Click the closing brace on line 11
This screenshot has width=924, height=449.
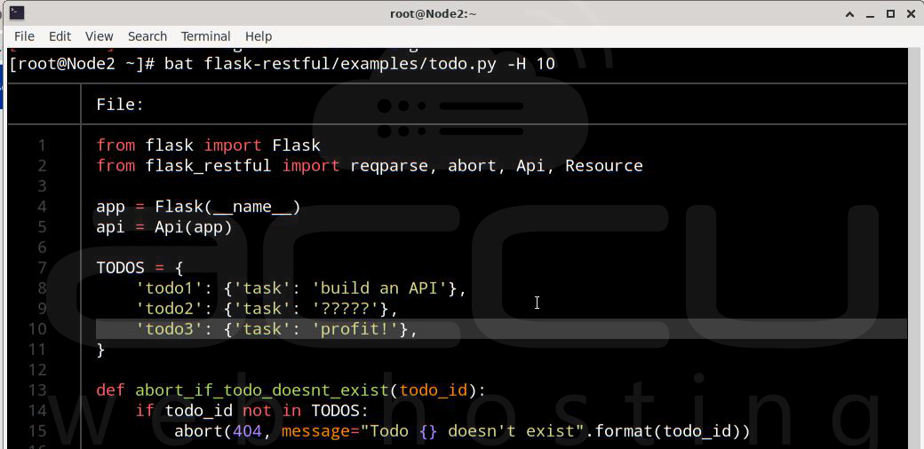tap(100, 350)
